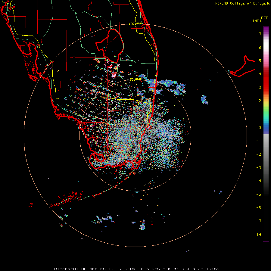Click the NEXLAB-College of DuPage credit text

coord(241,3)
